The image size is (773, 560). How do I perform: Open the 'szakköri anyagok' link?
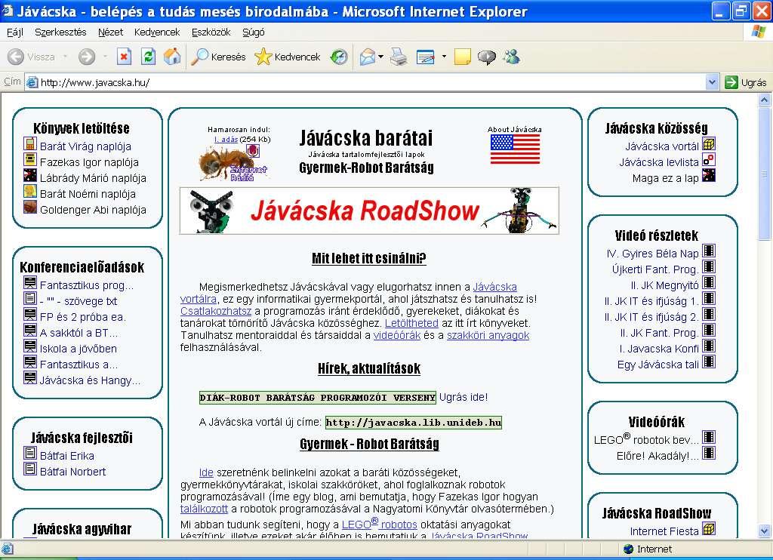point(488,335)
